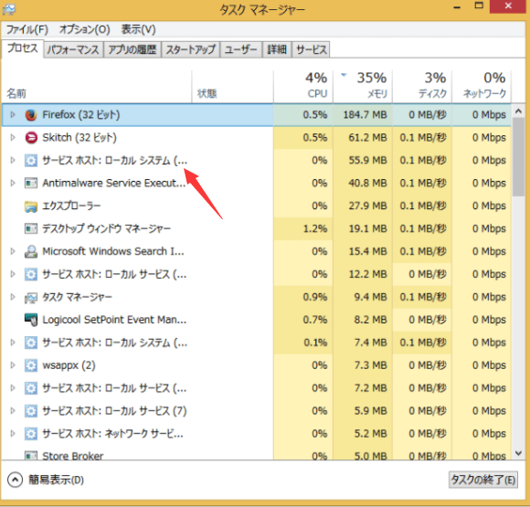Sort by the CPU column header
Screen dimensions: 530x507
coord(303,87)
